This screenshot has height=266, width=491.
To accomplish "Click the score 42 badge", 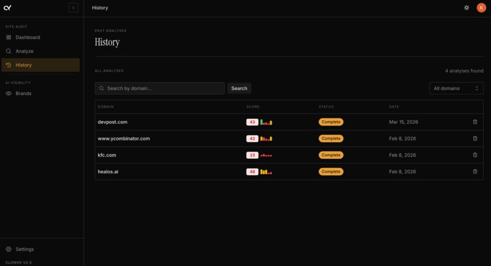I will (252, 139).
